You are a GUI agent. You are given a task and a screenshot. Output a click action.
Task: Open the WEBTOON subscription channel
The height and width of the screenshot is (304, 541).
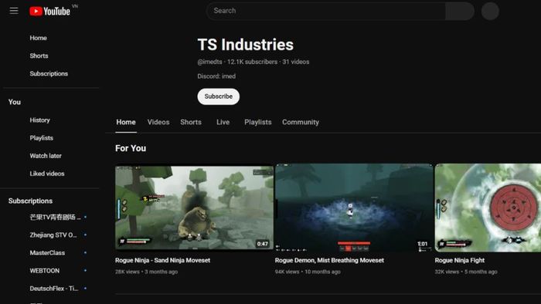45,271
